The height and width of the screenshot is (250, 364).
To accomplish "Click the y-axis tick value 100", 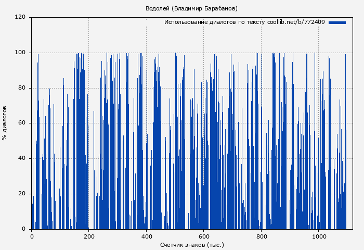I will [x=21, y=53].
